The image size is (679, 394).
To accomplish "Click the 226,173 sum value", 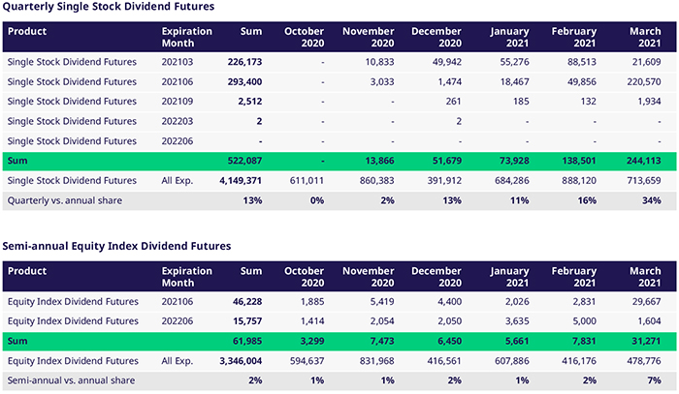I will pyautogui.click(x=245, y=62).
